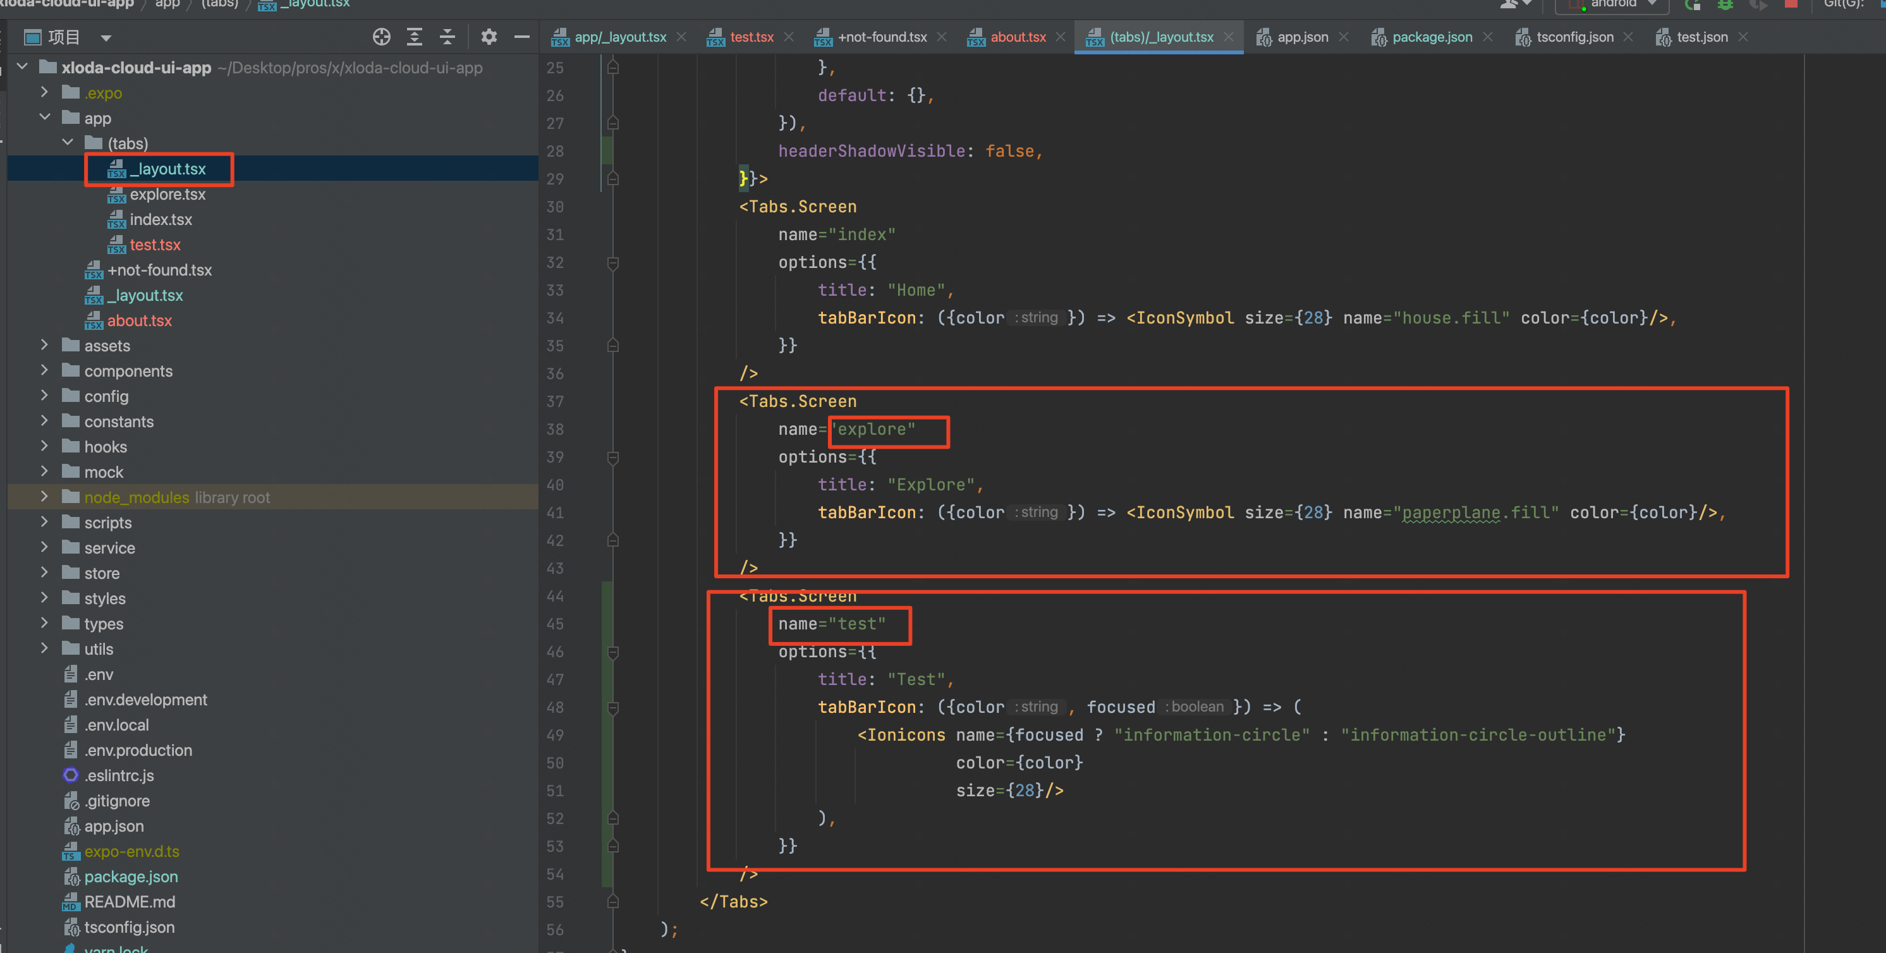The image size is (1886, 953).
Task: Close the test.tsx editor tab
Action: (789, 37)
